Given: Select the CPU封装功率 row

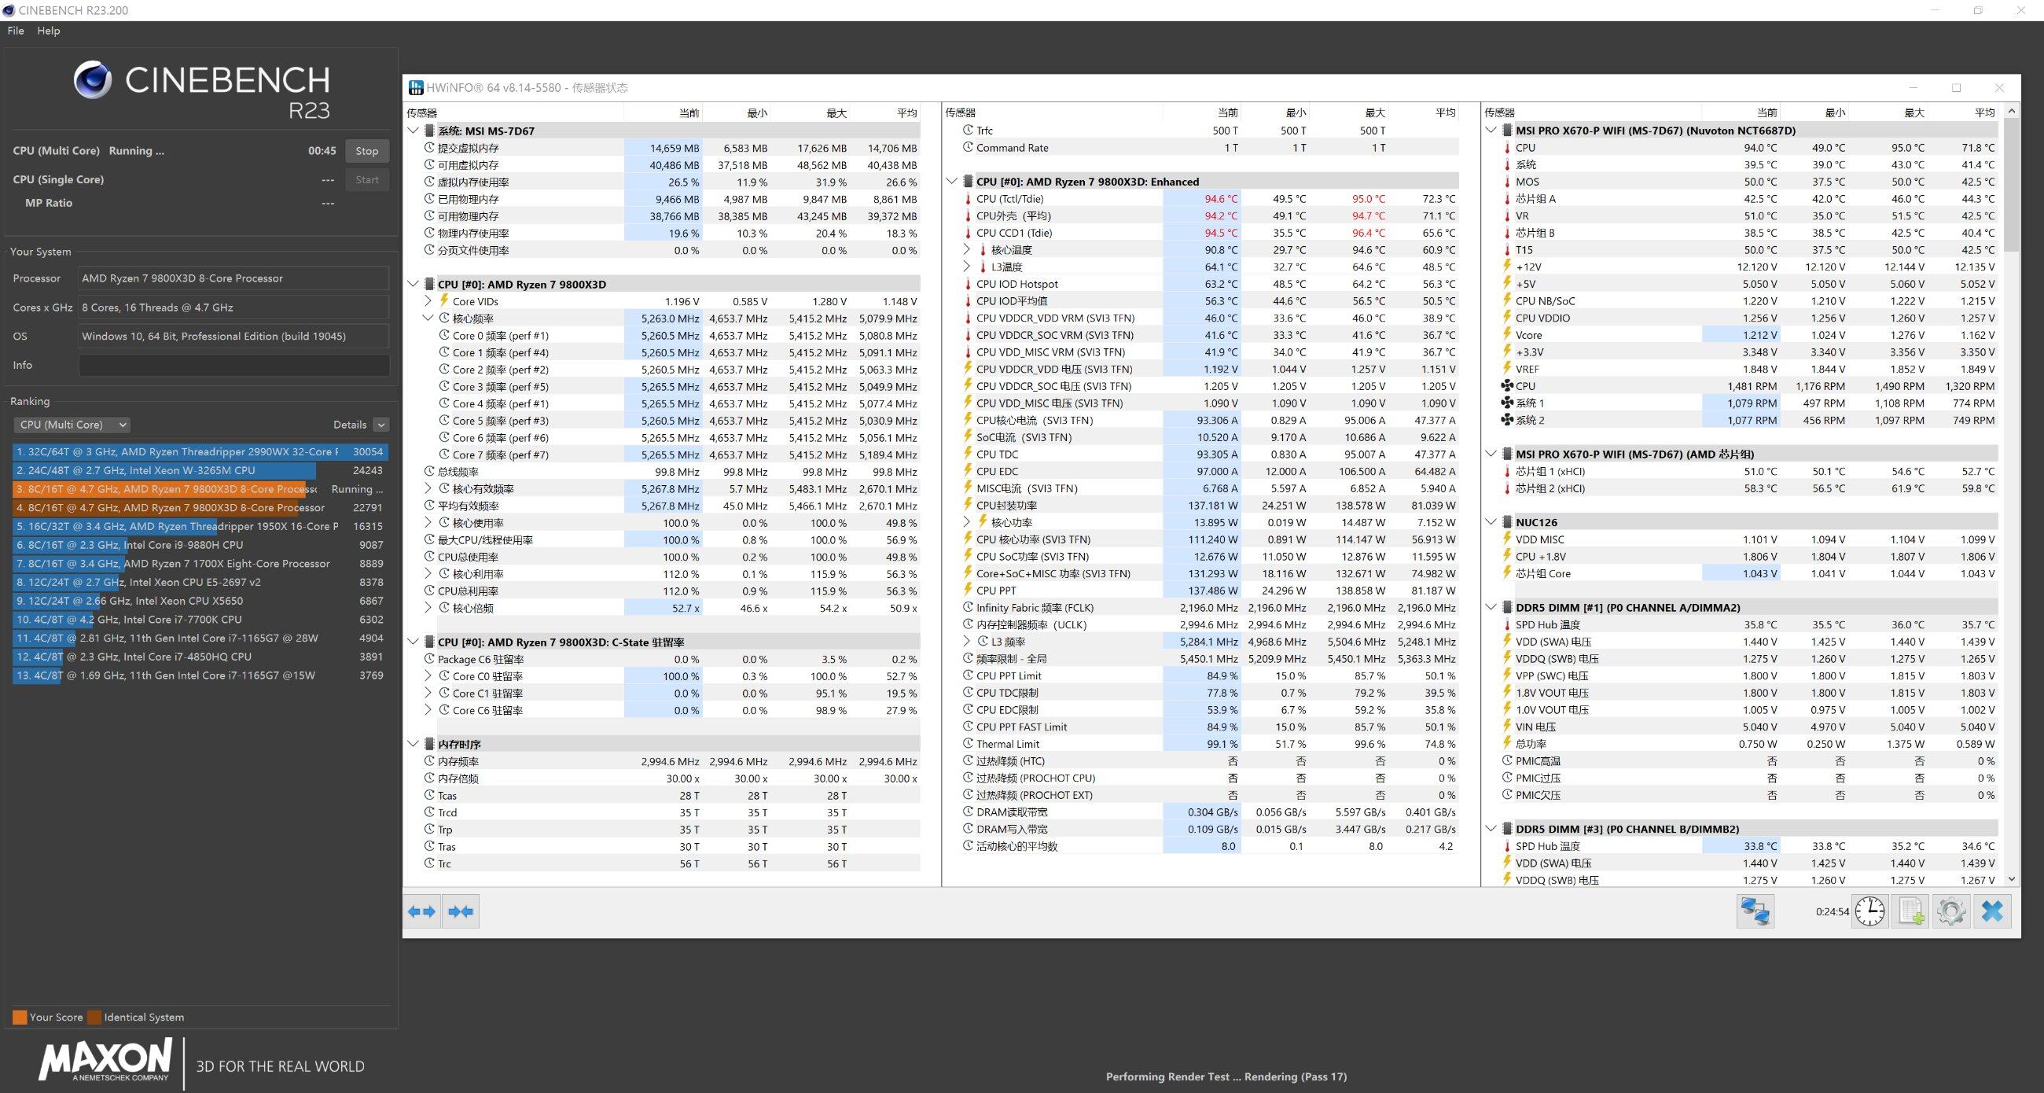Looking at the screenshot, I should pos(1210,505).
